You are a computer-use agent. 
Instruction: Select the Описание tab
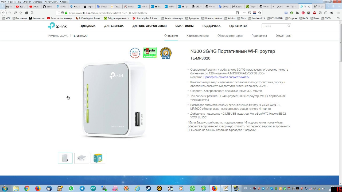pos(171,35)
